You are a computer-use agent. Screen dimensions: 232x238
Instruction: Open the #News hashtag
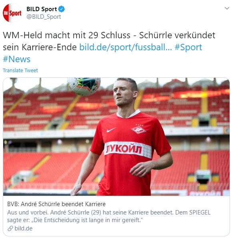click(17, 59)
